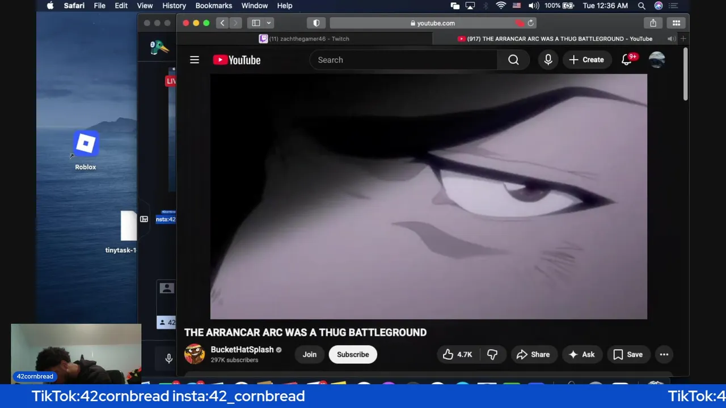Go forward in Safari history
The width and height of the screenshot is (726, 408).
click(235, 23)
